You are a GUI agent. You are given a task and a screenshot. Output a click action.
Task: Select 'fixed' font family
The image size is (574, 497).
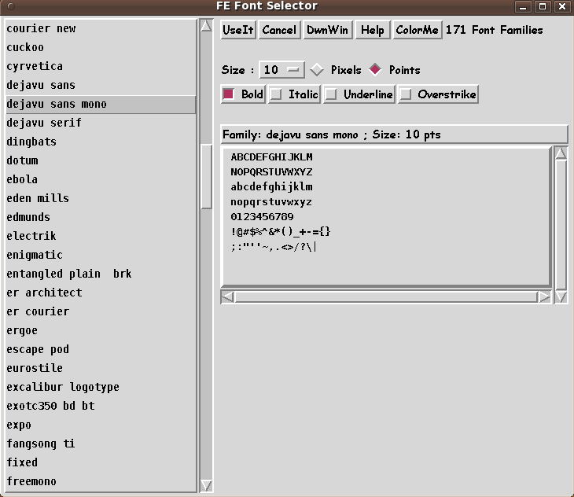click(101, 462)
